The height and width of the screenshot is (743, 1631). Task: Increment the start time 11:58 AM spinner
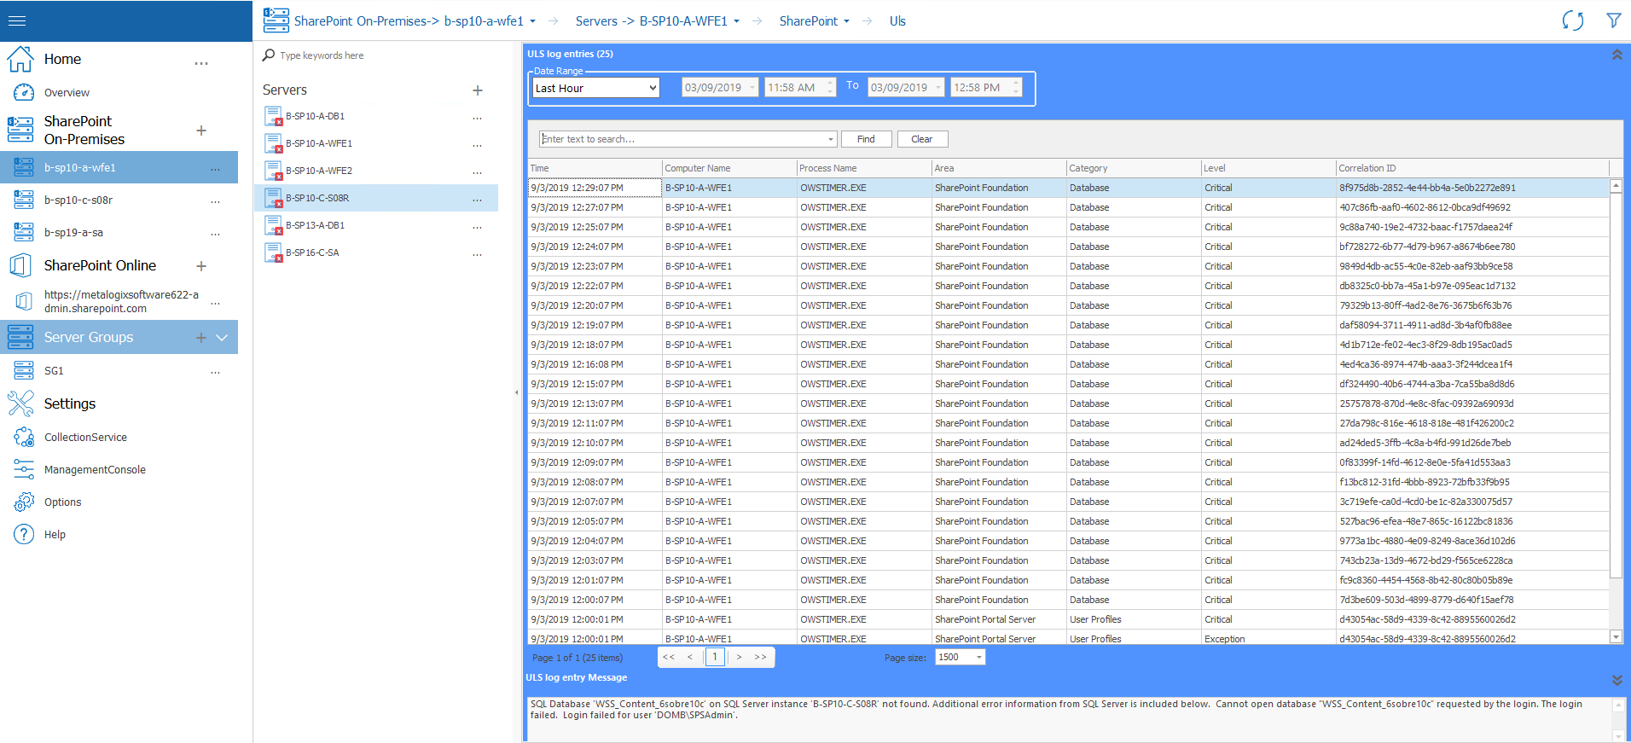pyautogui.click(x=830, y=83)
